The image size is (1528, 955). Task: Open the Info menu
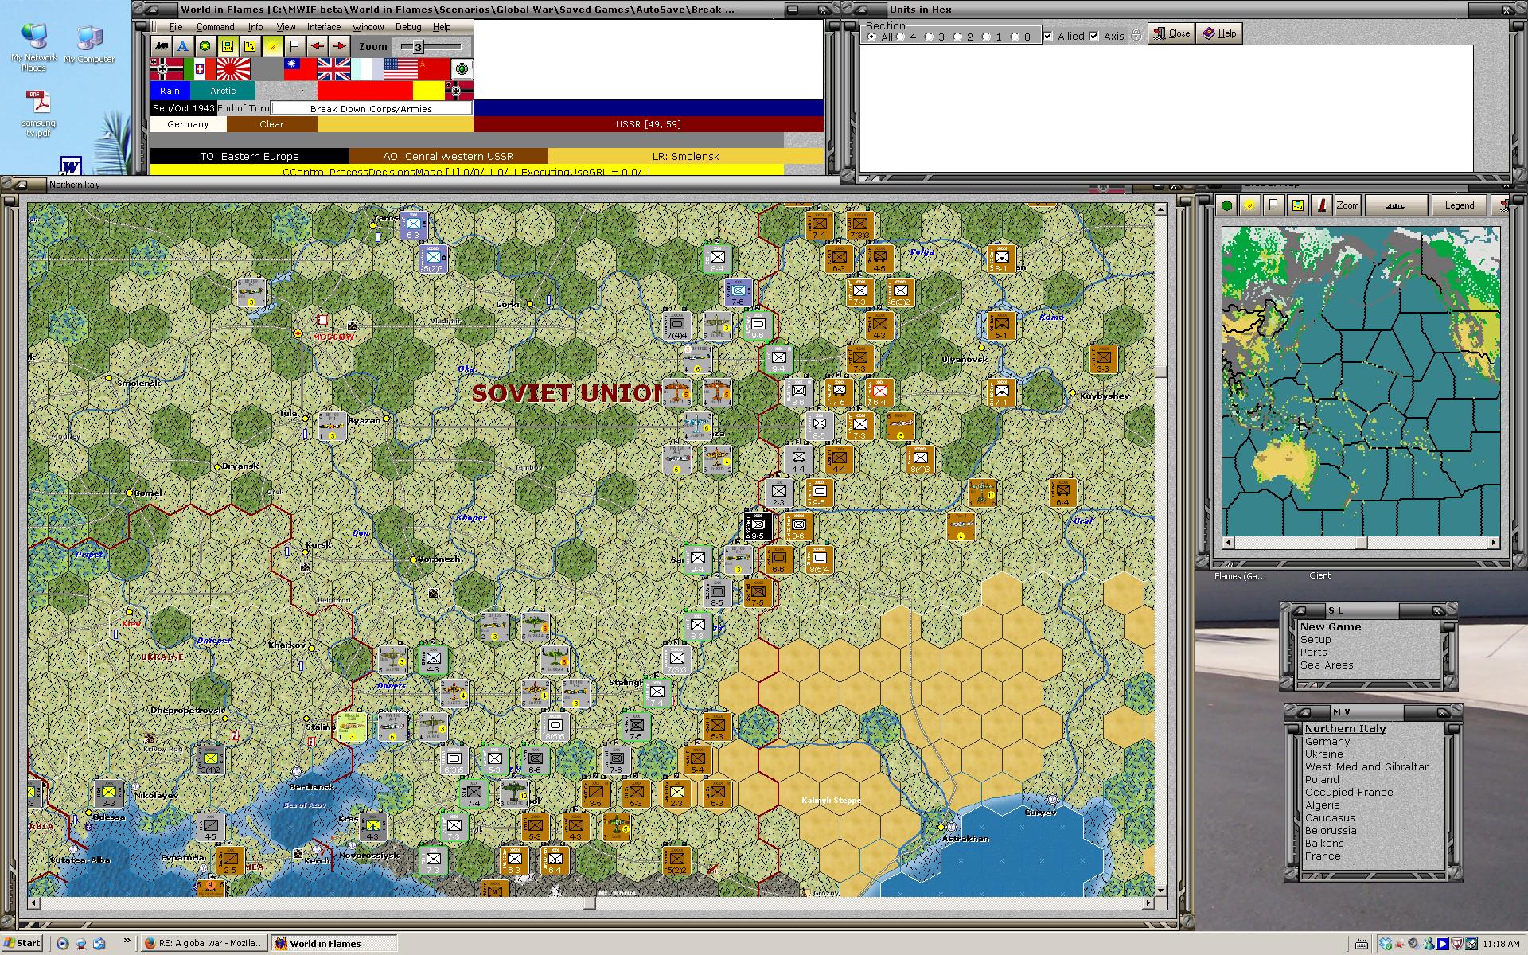[x=255, y=27]
